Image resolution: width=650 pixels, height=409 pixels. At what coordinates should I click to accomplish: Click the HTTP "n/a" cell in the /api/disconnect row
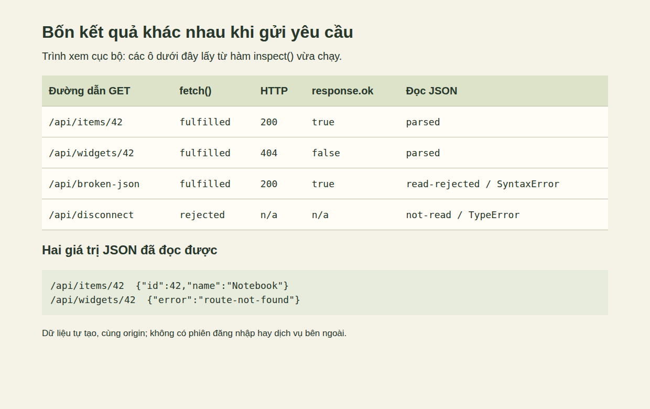tap(280, 214)
